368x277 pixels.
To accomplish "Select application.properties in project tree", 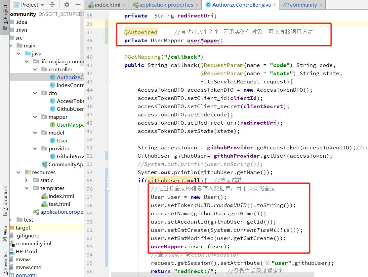I will tap(59, 212).
